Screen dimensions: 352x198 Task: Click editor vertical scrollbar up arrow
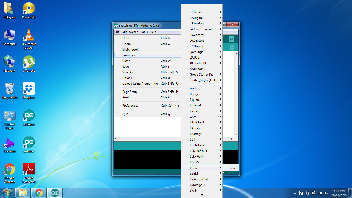236,54
